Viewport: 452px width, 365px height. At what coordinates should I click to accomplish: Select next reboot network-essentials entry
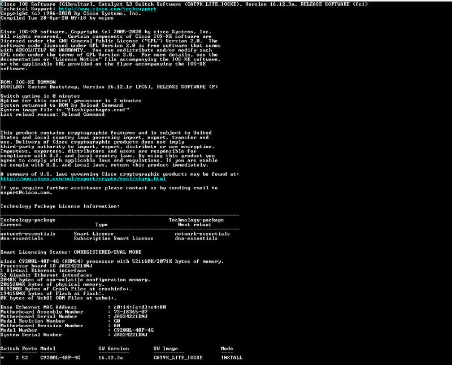point(202,234)
